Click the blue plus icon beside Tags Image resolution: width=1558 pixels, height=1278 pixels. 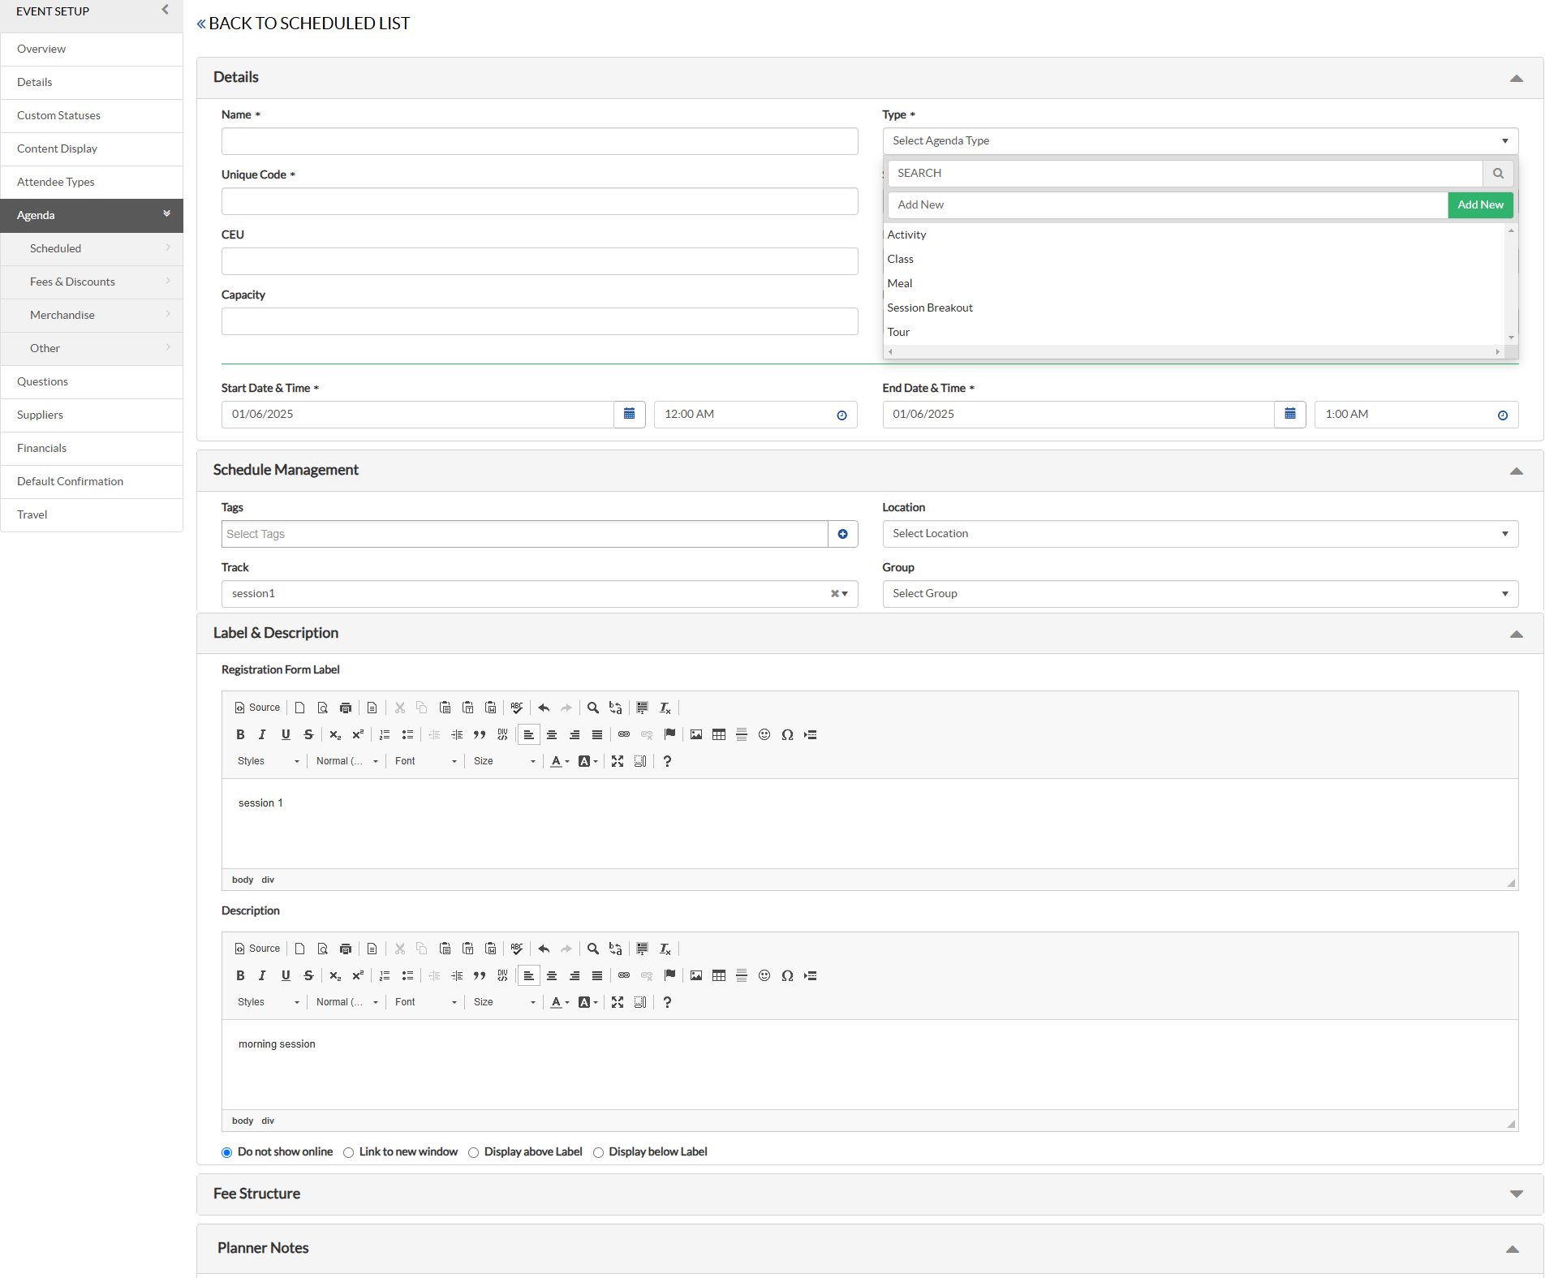(842, 534)
